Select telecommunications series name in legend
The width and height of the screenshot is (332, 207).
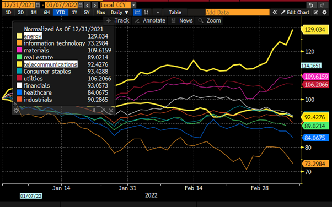tap(50, 64)
